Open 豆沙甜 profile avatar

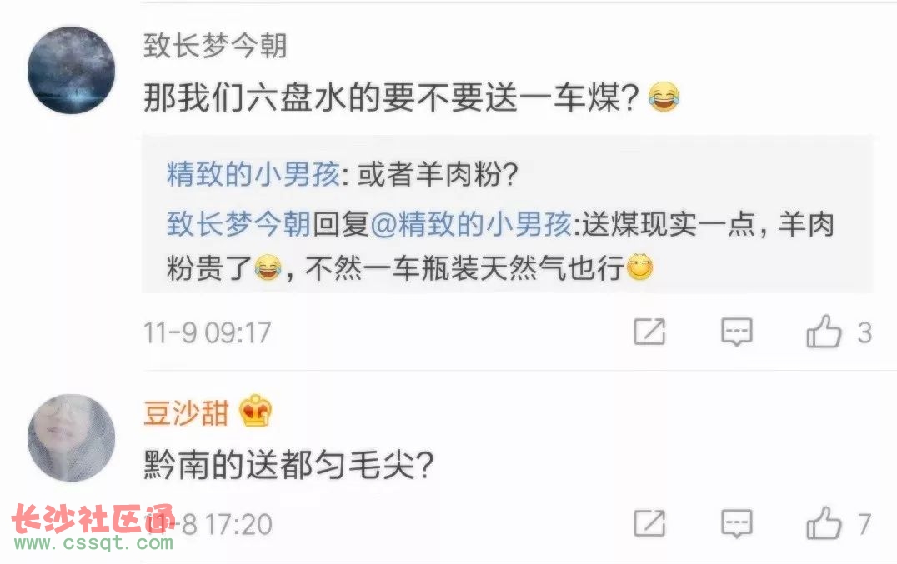coord(71,437)
